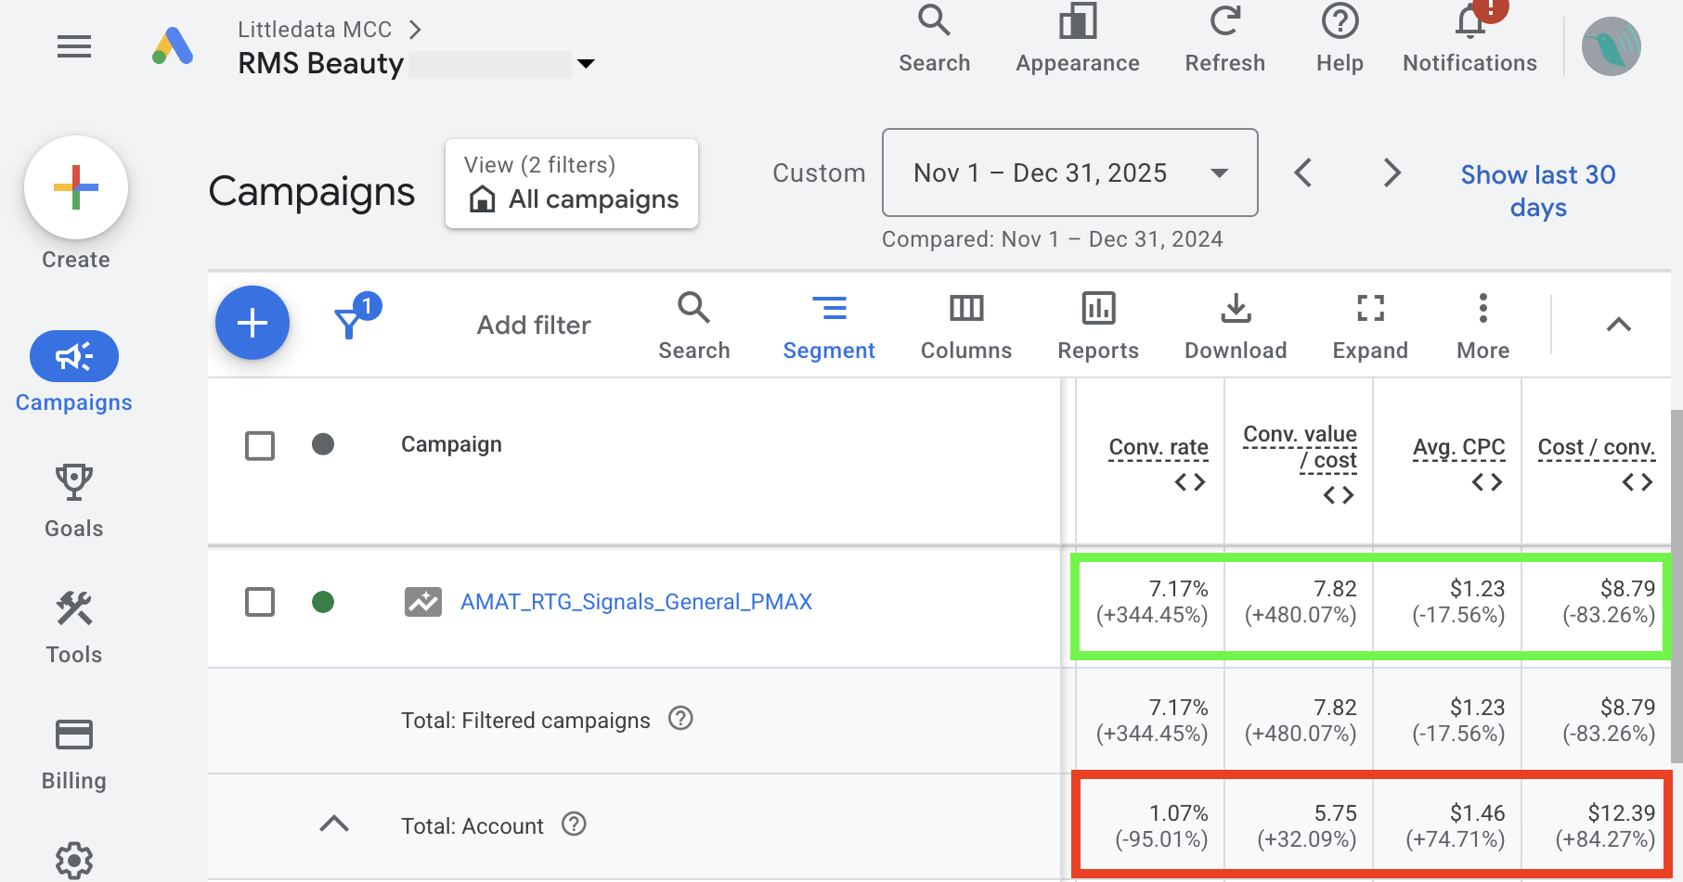The image size is (1683, 882).
Task: Click the green enabled status dot
Action: pyautogui.click(x=323, y=602)
